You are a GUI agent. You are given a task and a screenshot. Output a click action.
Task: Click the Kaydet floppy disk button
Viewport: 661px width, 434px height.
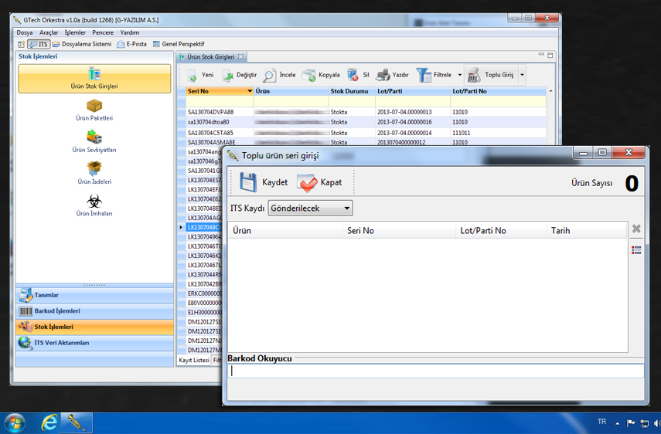pos(264,182)
